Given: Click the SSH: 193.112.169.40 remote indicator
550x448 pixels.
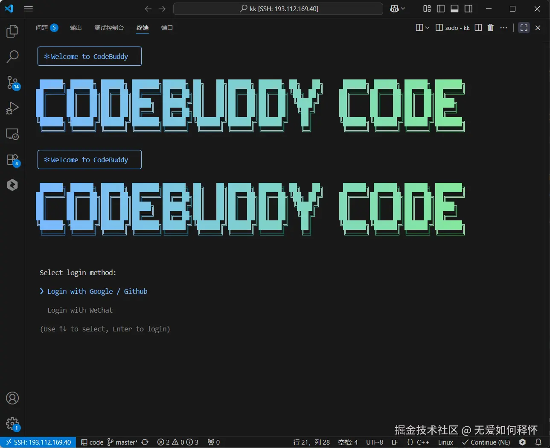Looking at the screenshot, I should [38, 442].
